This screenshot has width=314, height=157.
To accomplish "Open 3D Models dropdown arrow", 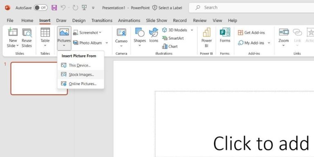I will 192,30.
